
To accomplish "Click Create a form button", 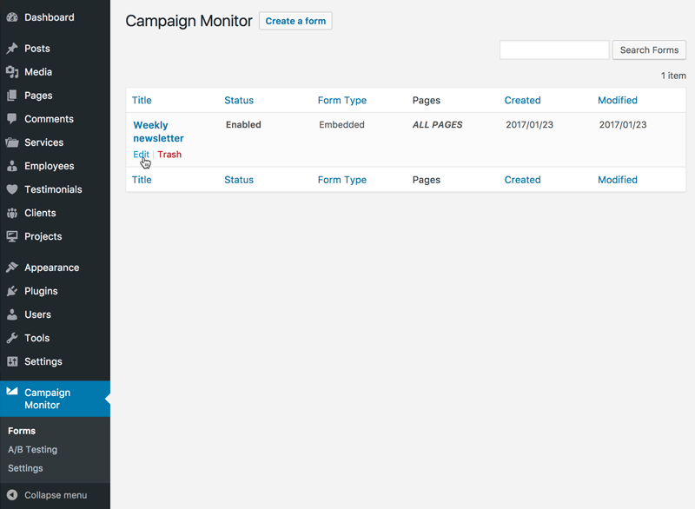I will click(x=295, y=21).
